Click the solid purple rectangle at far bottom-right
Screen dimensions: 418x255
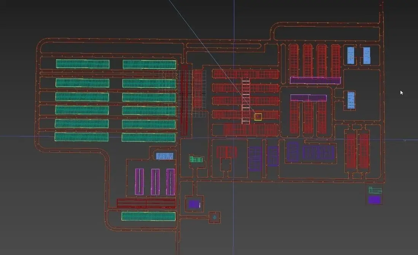pyautogui.click(x=374, y=200)
